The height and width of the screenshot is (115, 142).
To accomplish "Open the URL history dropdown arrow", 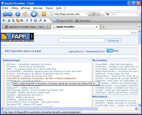I will click(x=87, y=14).
